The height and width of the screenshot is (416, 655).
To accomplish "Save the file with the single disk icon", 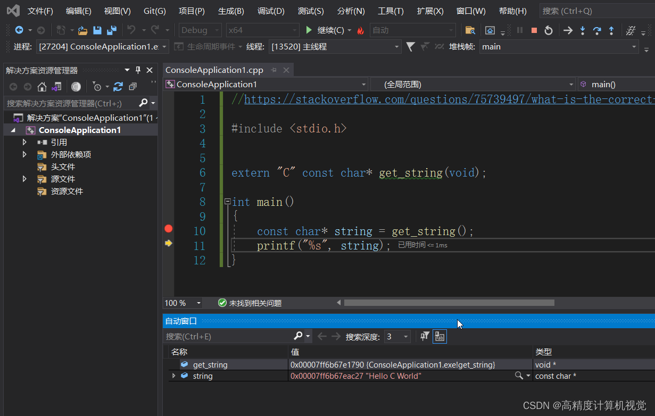I will coord(97,30).
